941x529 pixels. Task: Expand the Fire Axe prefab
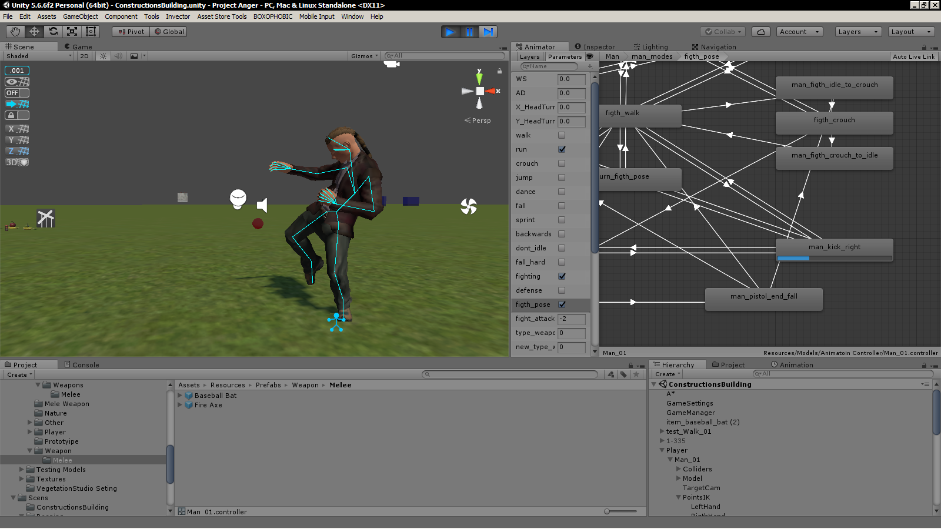(180, 405)
